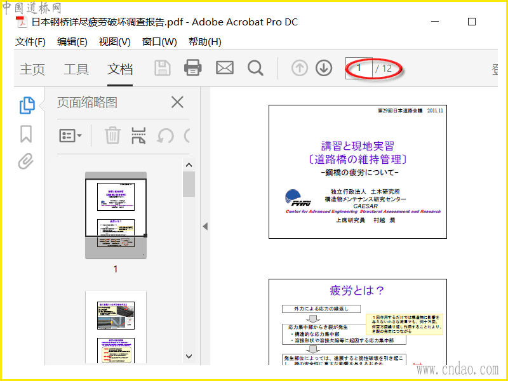Click the page layout insert icon
The image size is (508, 381).
click(138, 135)
